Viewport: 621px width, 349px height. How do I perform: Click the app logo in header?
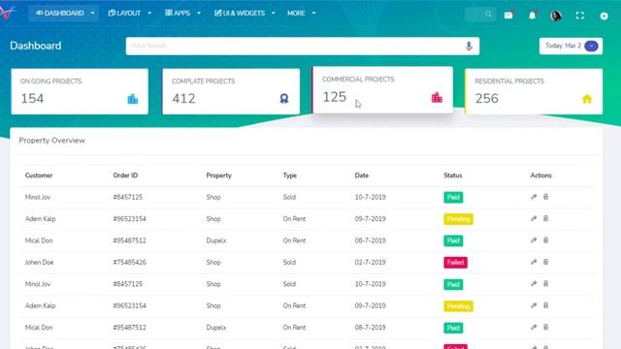click(x=8, y=13)
